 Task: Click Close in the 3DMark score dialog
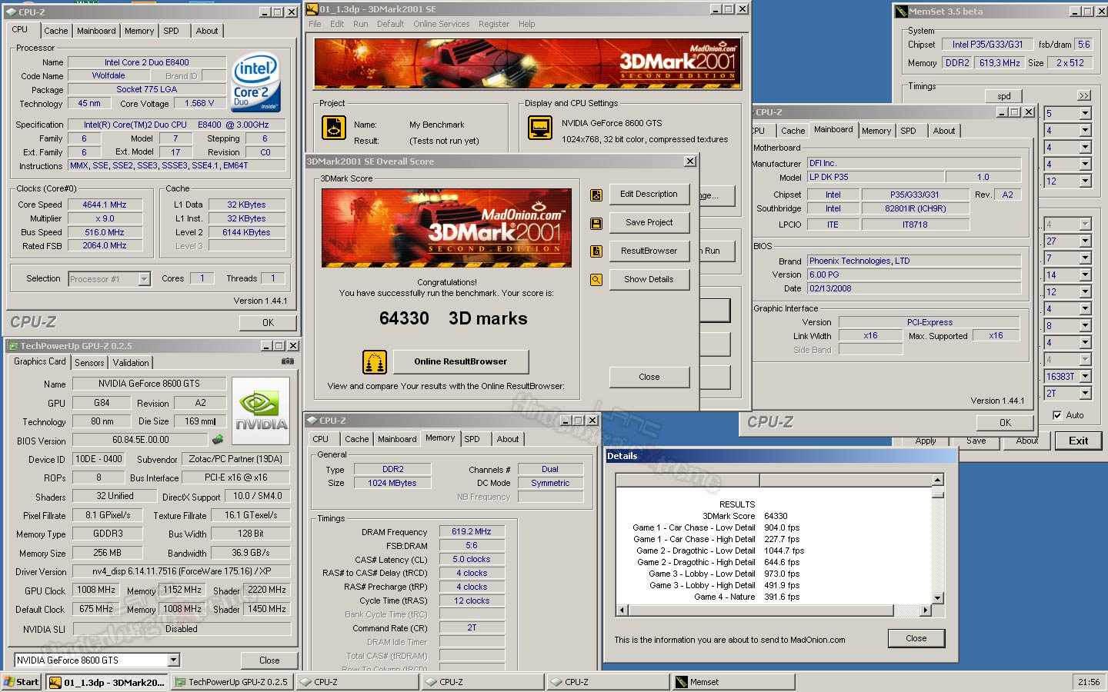tap(649, 378)
